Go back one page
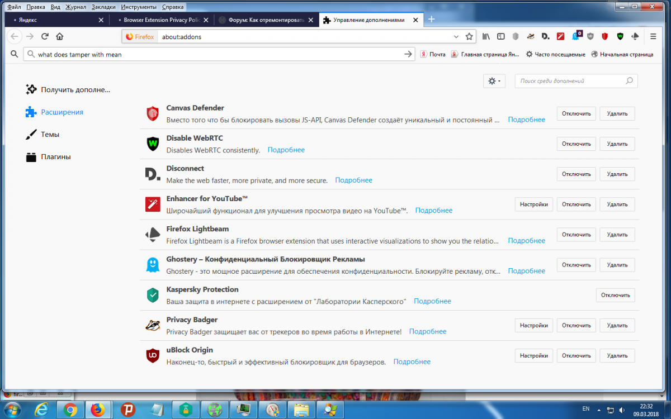 [14, 36]
